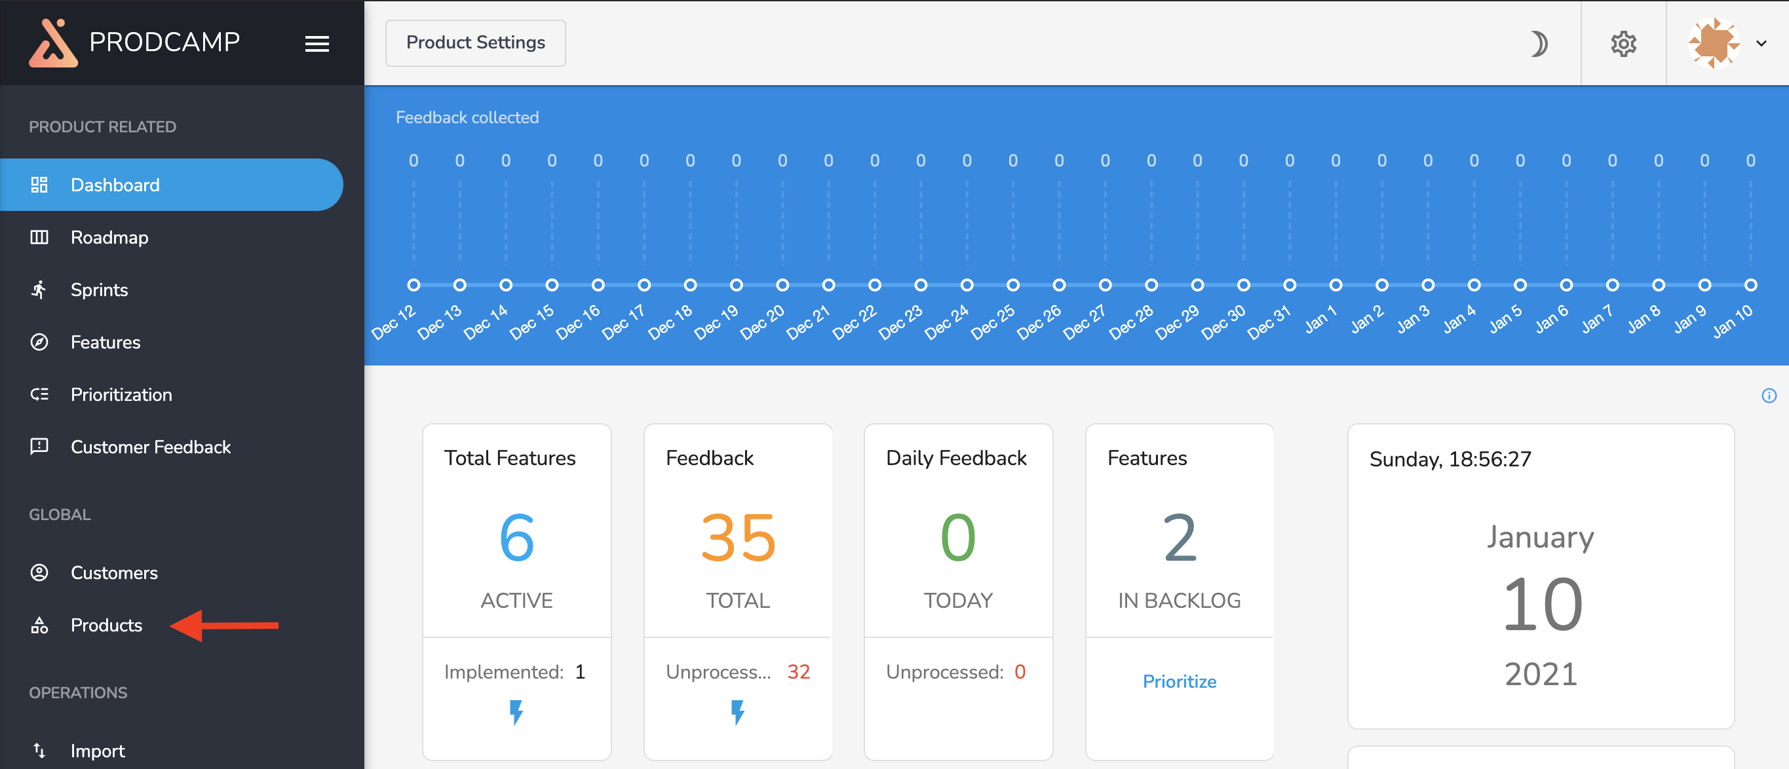This screenshot has height=769, width=1789.
Task: Click the Dec 12 chart data point
Action: tap(414, 285)
